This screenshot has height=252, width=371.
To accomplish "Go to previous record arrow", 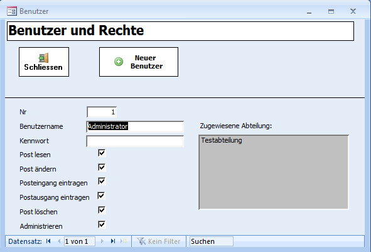I will [59, 241].
